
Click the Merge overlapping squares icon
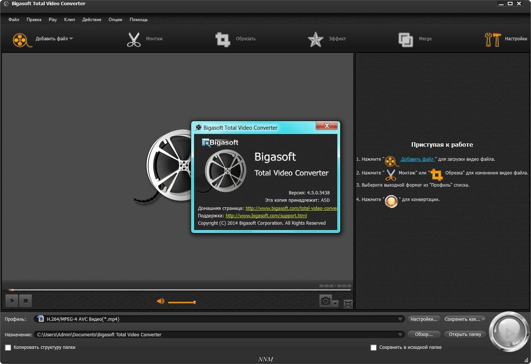click(405, 40)
